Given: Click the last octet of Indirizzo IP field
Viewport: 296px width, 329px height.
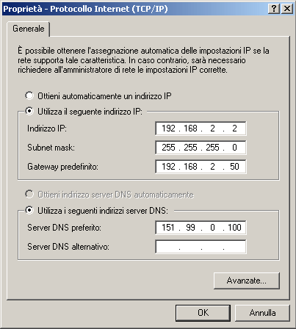Looking at the screenshot, I should tap(234, 129).
